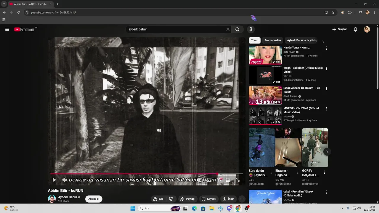379x213 pixels.
Task: Seek on the red video progress bar
Action: (x=147, y=174)
